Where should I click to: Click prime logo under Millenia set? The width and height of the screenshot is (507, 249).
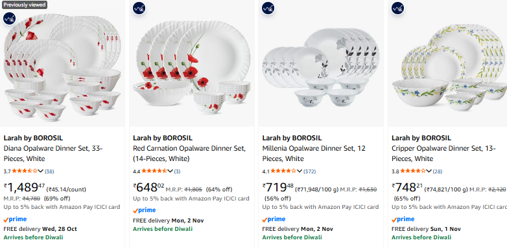pyautogui.click(x=274, y=220)
